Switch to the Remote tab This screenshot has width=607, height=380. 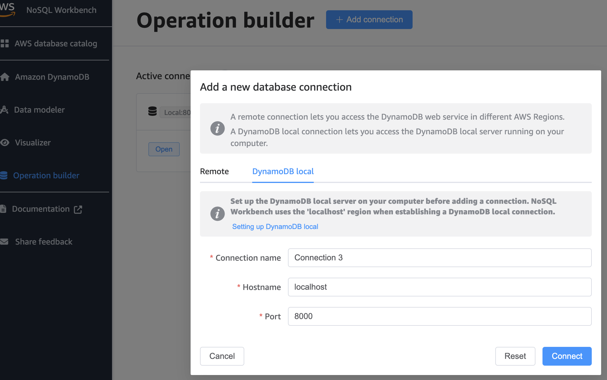214,171
